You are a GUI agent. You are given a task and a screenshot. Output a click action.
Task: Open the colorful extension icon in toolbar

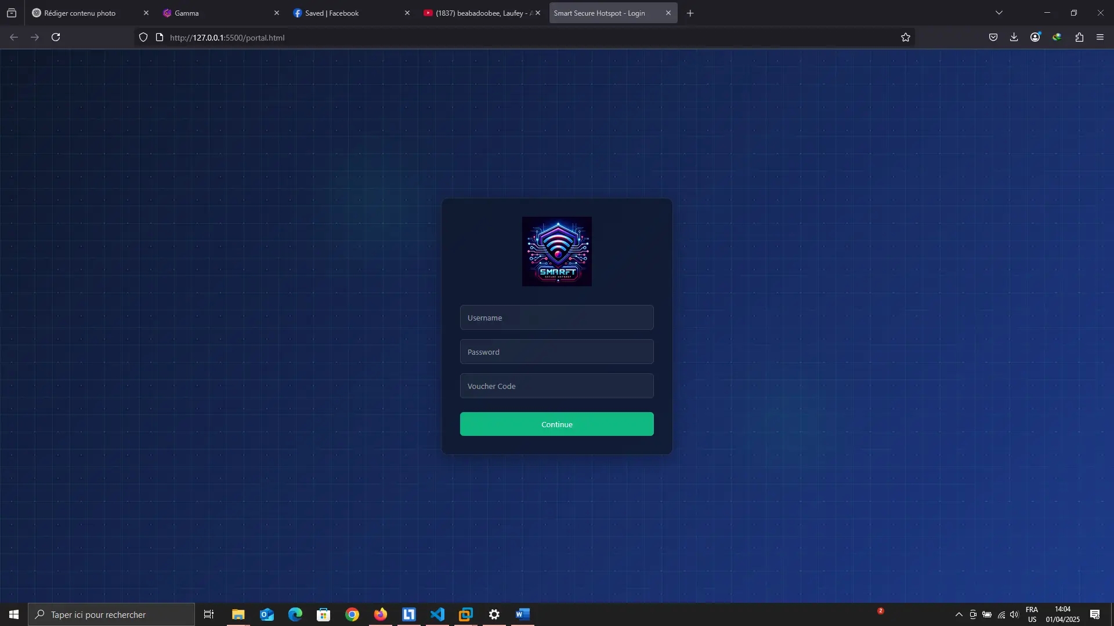tap(1057, 38)
